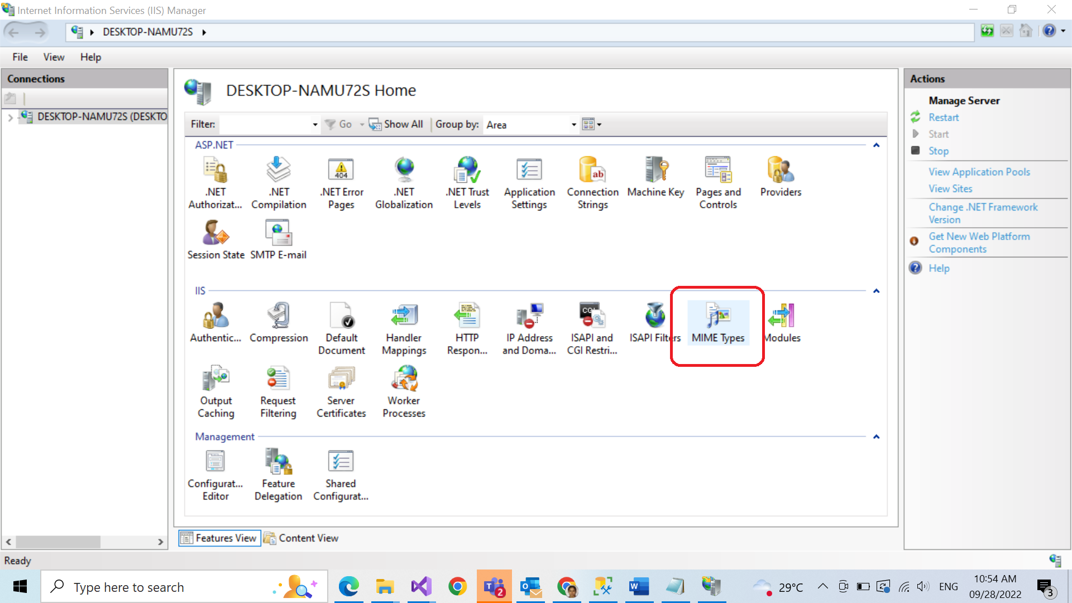1072x603 pixels.
Task: Click Restart in Manage Server
Action: tap(944, 117)
